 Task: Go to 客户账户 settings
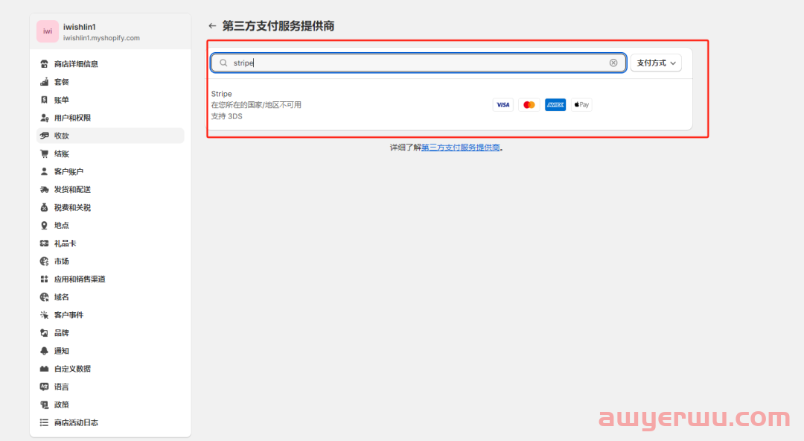pyautogui.click(x=110, y=171)
